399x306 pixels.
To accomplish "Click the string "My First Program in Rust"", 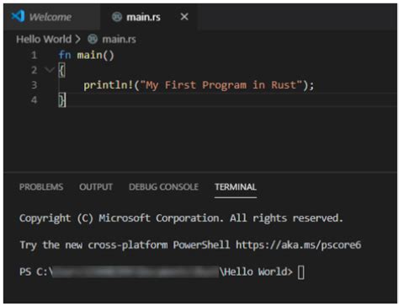I will pos(221,85).
